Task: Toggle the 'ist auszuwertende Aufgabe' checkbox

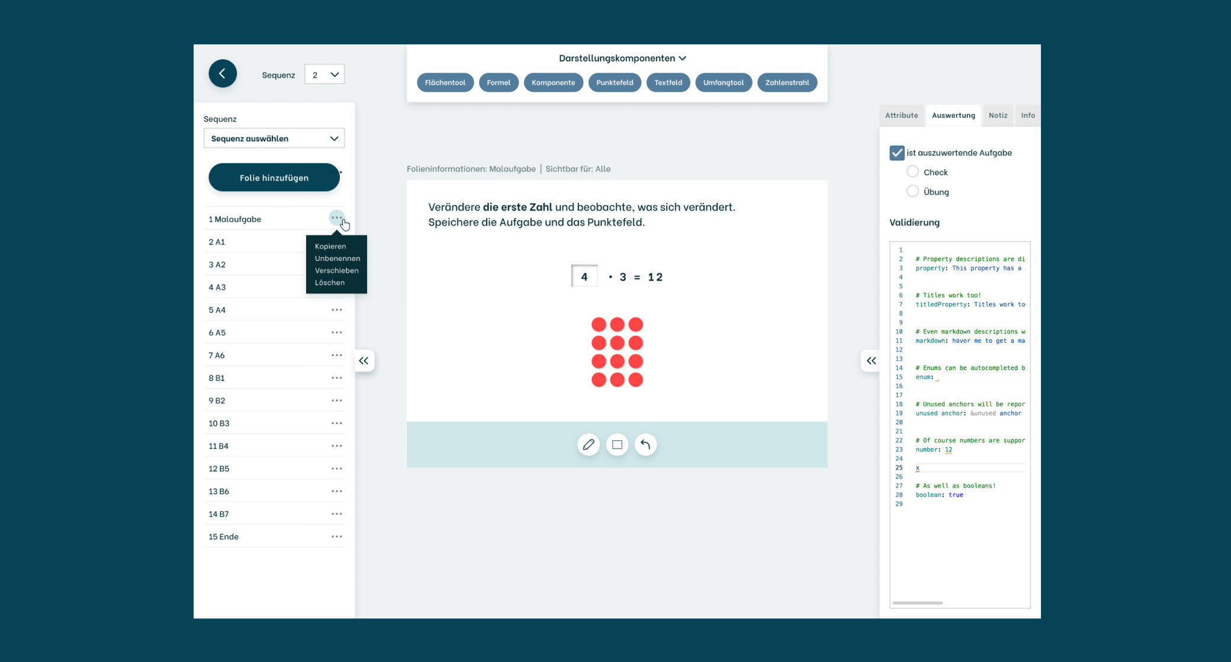Action: 896,153
